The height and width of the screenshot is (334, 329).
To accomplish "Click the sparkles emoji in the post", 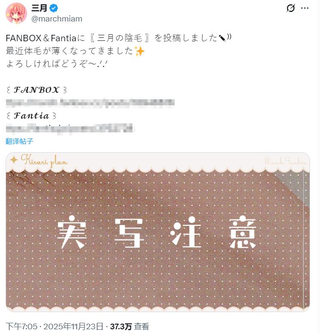I will [x=139, y=51].
